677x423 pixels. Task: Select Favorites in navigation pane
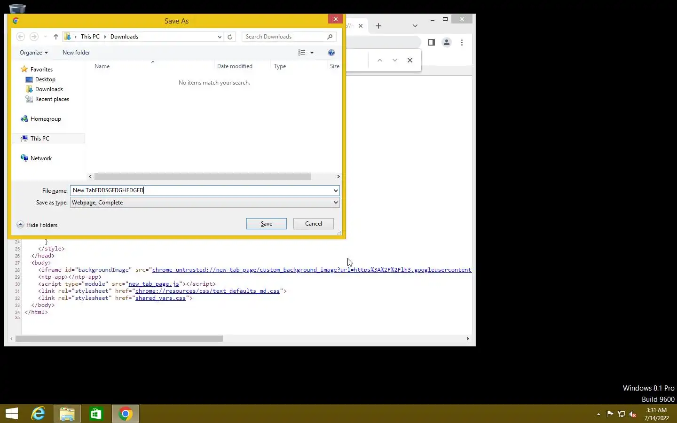[x=41, y=70]
